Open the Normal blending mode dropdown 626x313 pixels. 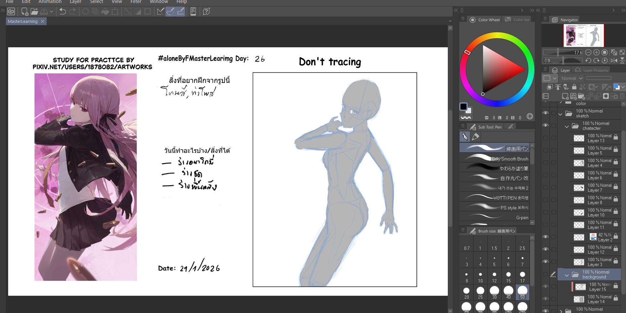pyautogui.click(x=572, y=78)
